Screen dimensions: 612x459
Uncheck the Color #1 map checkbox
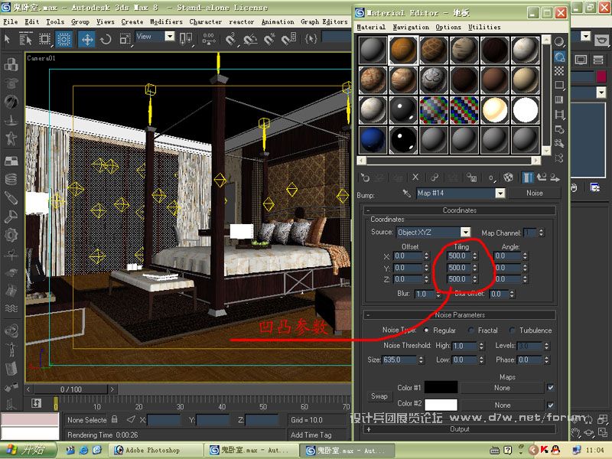pyautogui.click(x=550, y=388)
